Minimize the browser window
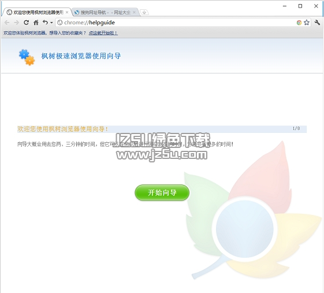This screenshot has width=324, height=293. (x=285, y=6)
